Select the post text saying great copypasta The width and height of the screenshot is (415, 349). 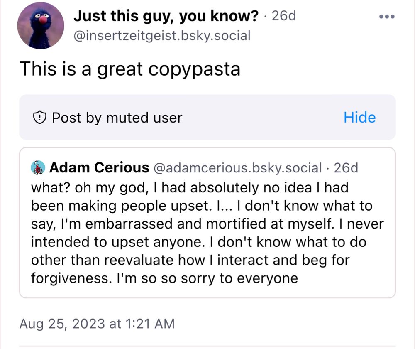(x=130, y=69)
